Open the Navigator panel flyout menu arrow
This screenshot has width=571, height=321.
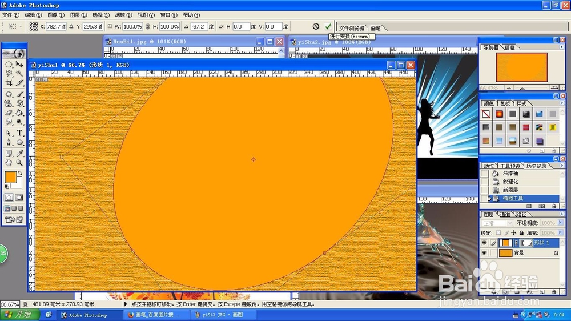[561, 47]
